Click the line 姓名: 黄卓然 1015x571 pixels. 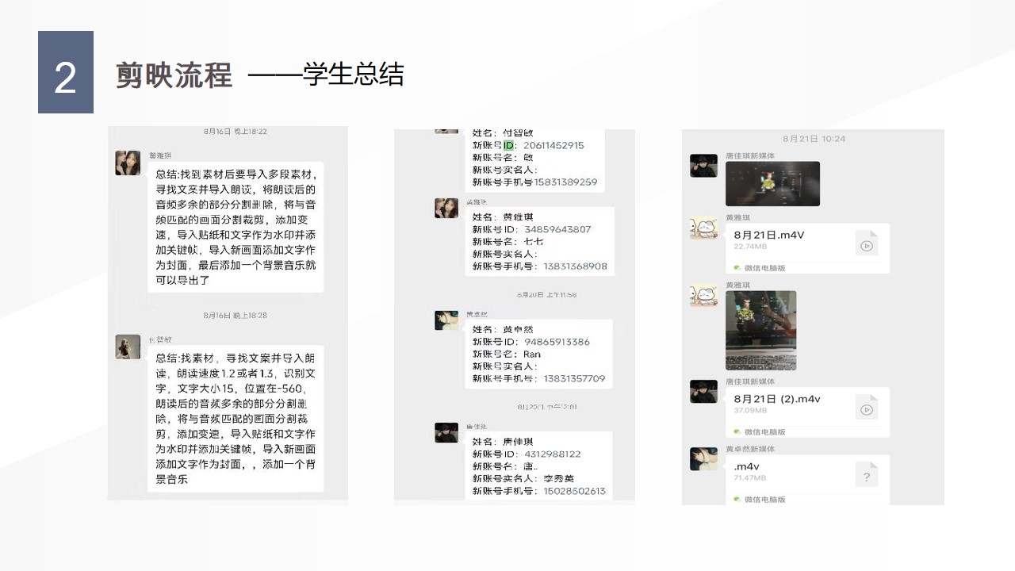[x=503, y=330]
